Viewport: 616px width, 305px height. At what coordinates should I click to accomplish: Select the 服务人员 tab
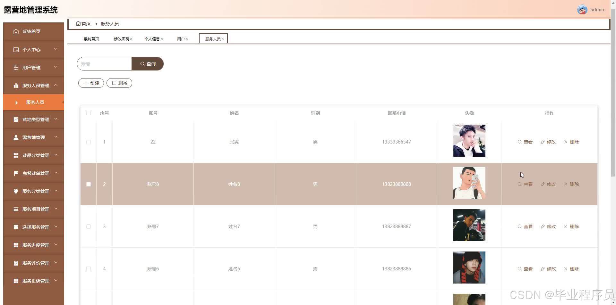213,39
